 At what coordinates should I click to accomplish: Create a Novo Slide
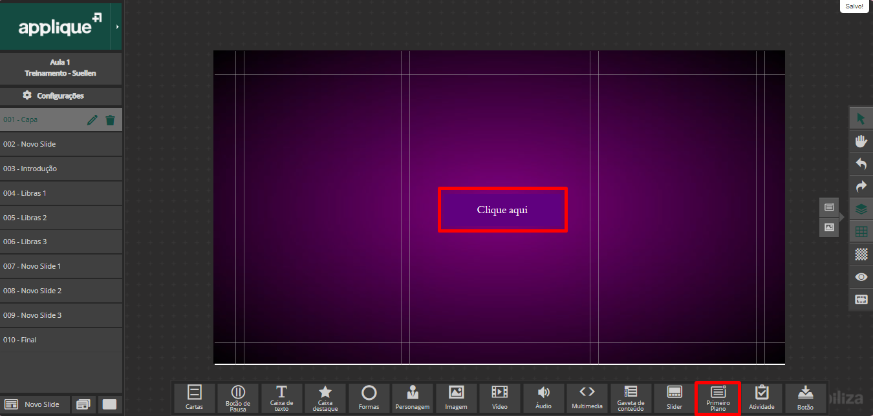tap(35, 404)
